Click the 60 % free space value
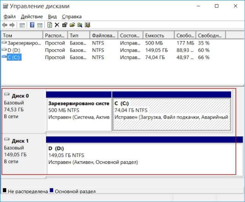The image size is (245, 202). (203, 50)
